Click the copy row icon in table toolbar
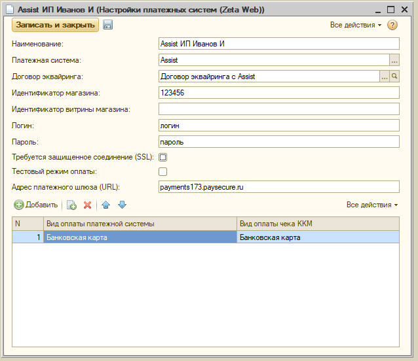This screenshot has height=361, width=418. [x=71, y=205]
